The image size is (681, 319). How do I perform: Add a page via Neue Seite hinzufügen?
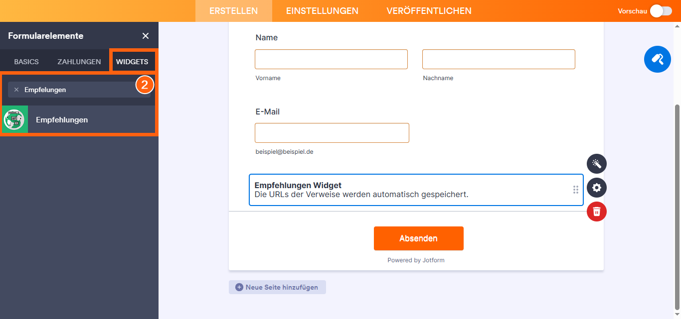tap(277, 287)
